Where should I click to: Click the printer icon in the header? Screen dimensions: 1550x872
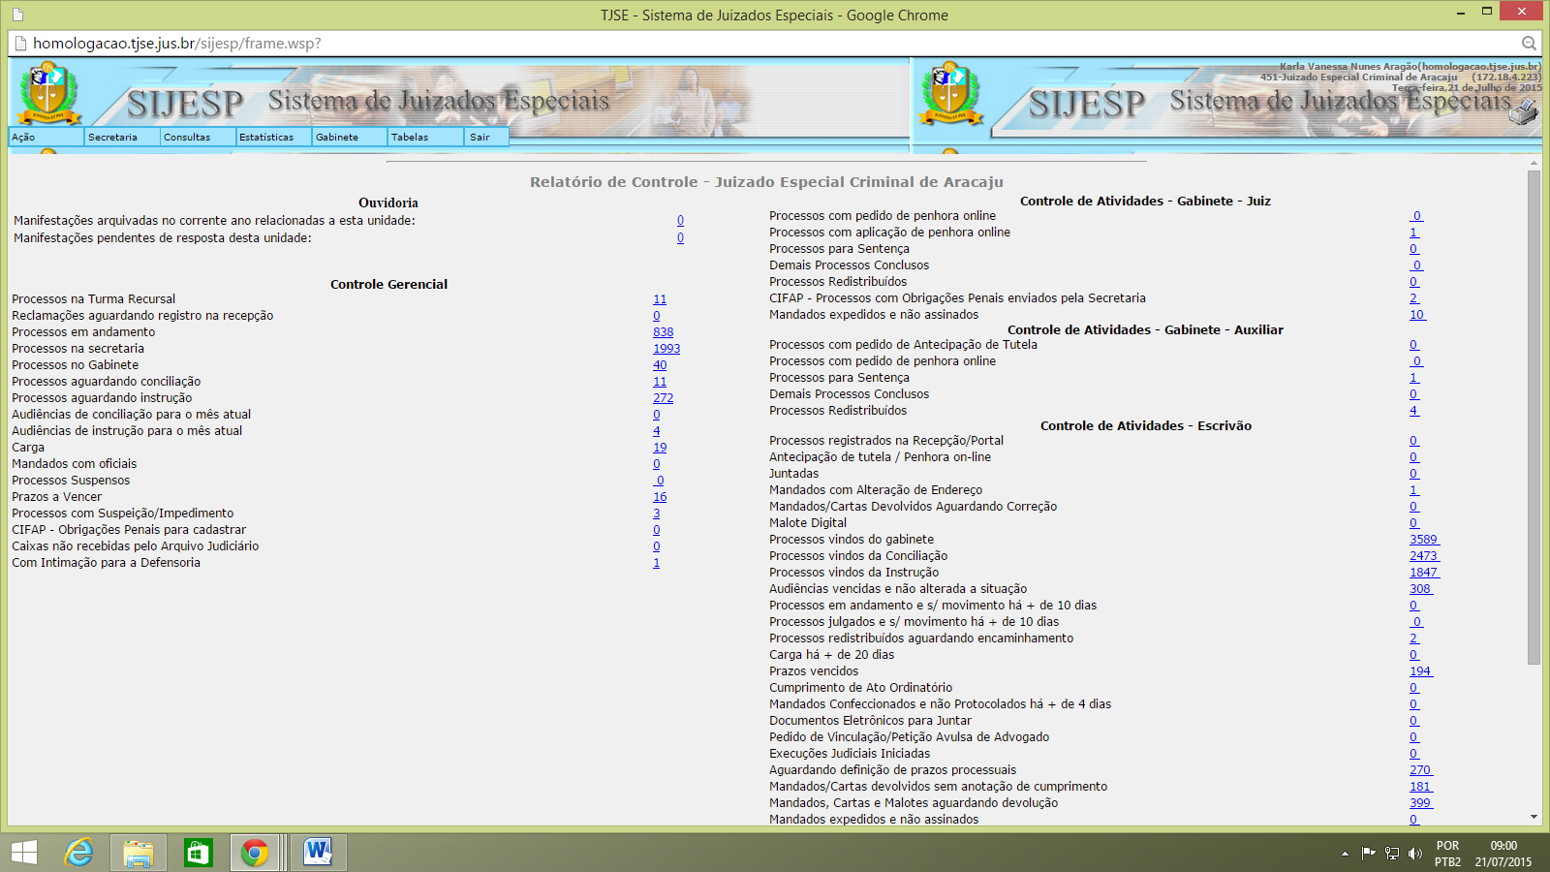point(1523,113)
